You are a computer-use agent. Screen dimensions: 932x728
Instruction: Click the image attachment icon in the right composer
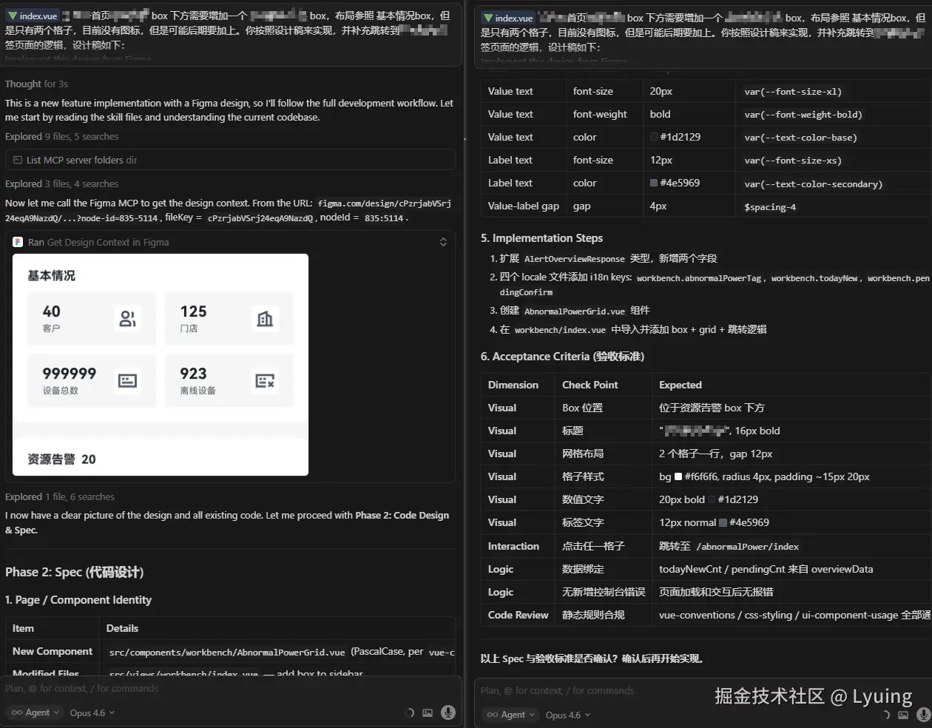coord(904,715)
